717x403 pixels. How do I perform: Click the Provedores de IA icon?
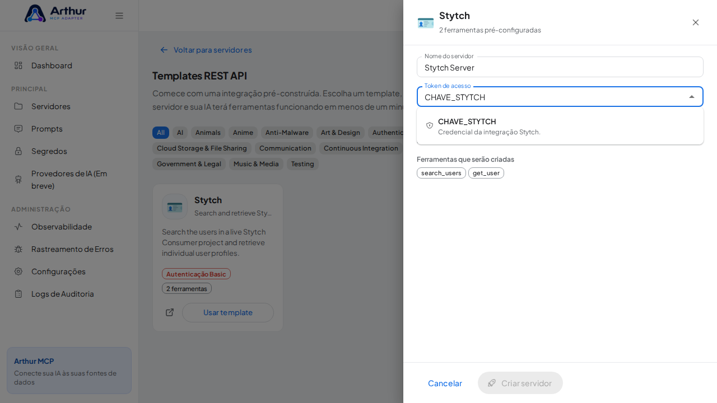(18, 180)
